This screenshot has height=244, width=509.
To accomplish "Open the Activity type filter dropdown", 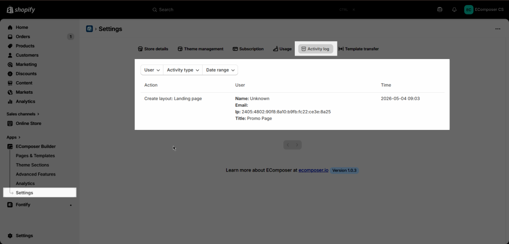I will [183, 70].
